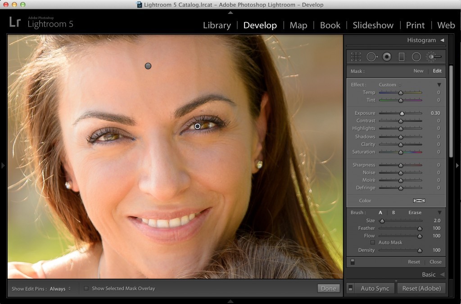Image resolution: width=461 pixels, height=304 pixels.
Task: Collapse the Brush options disclosure triangle
Action: pyautogui.click(x=439, y=212)
